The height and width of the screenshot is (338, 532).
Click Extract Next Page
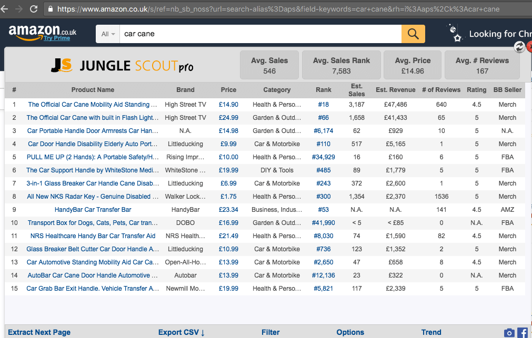tap(39, 332)
